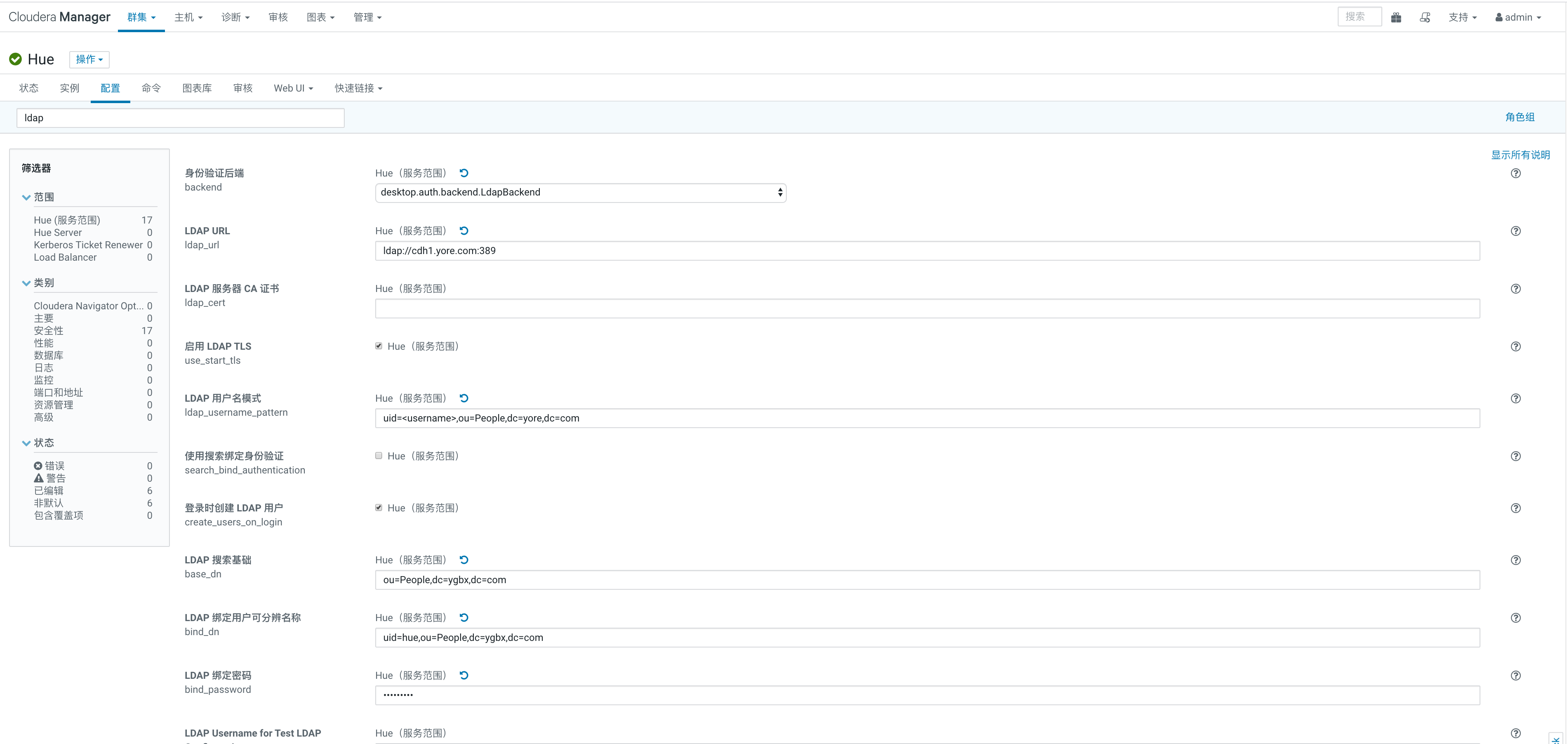Open the backend authentication dropdown

click(580, 192)
